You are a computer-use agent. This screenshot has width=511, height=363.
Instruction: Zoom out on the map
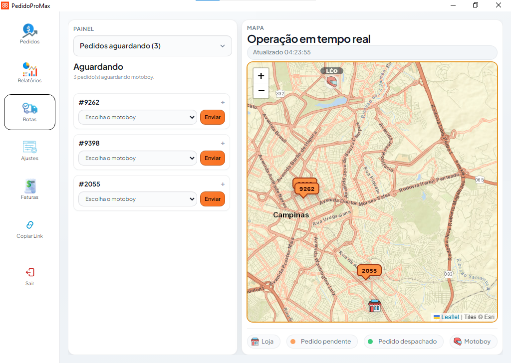click(261, 91)
